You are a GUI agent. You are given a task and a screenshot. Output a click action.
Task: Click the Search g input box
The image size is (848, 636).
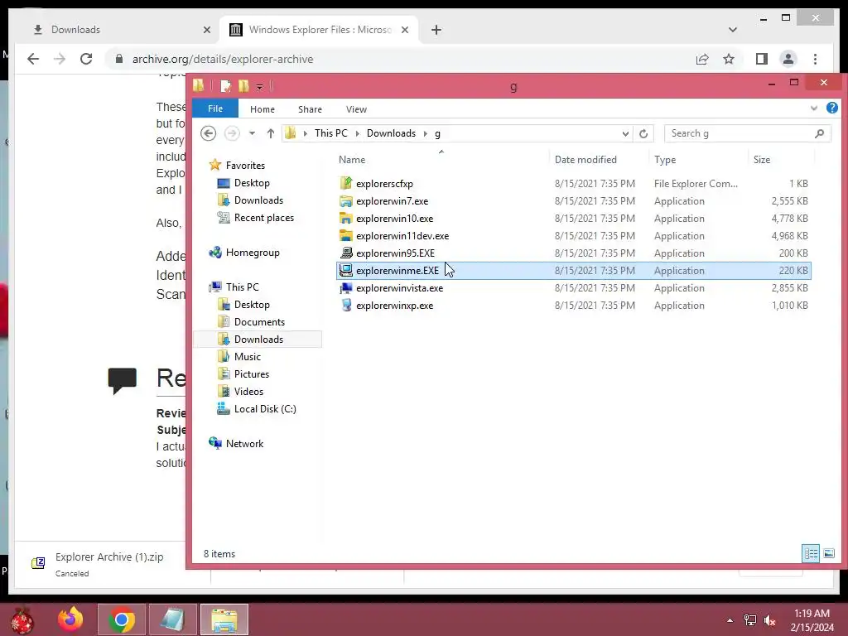tap(748, 133)
